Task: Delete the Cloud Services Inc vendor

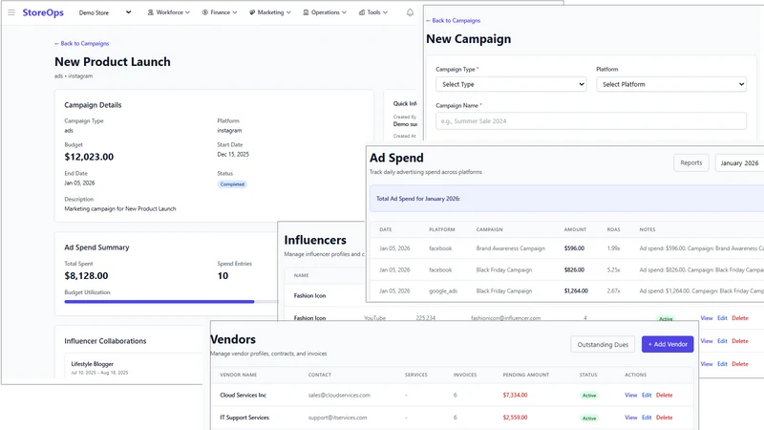Action: (x=664, y=396)
